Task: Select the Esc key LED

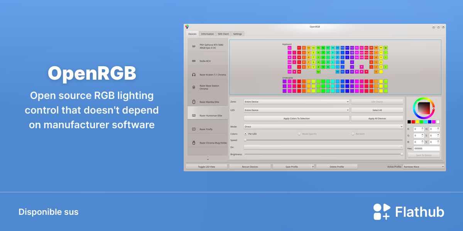Action: 289,48
